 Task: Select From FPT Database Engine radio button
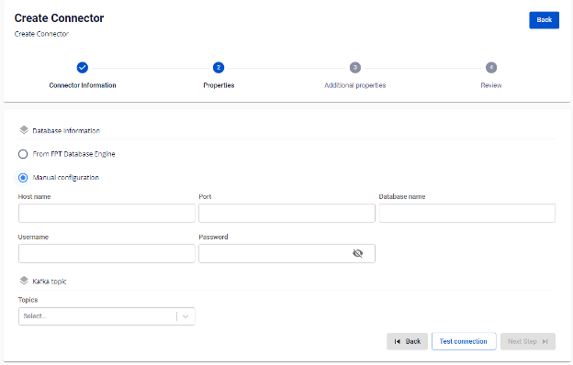click(x=23, y=154)
